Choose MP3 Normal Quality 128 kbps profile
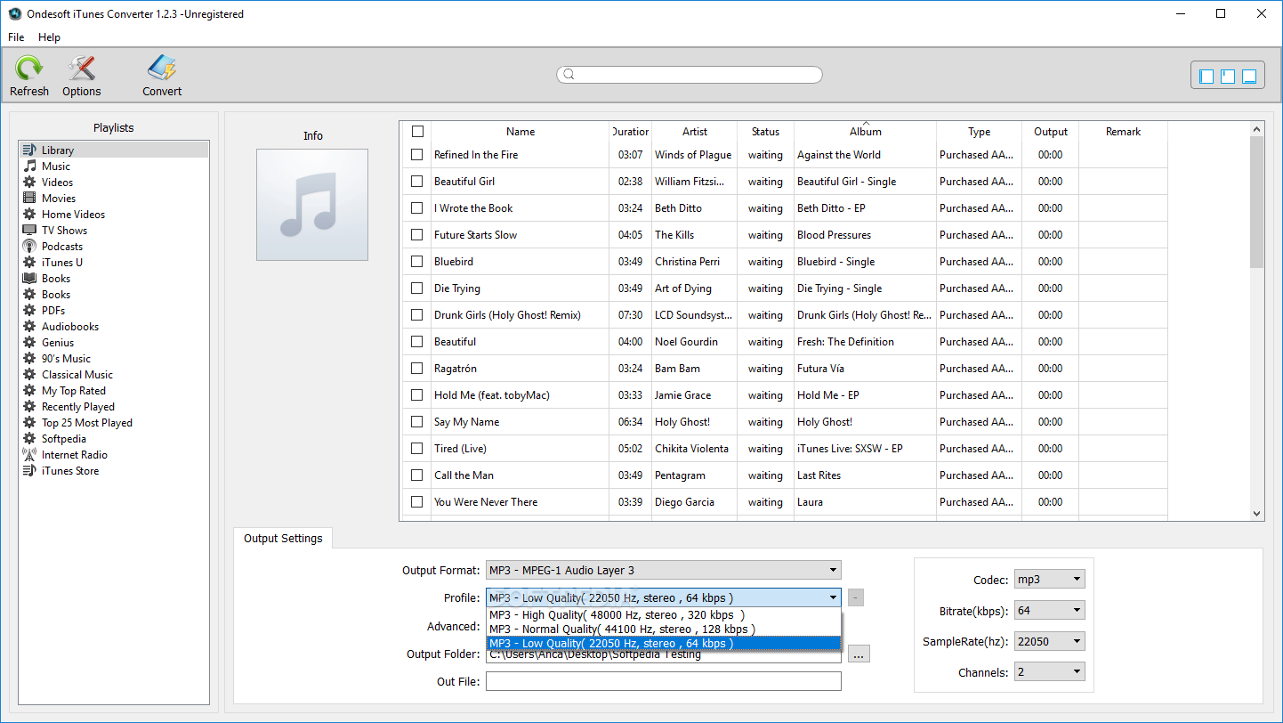 click(x=663, y=630)
